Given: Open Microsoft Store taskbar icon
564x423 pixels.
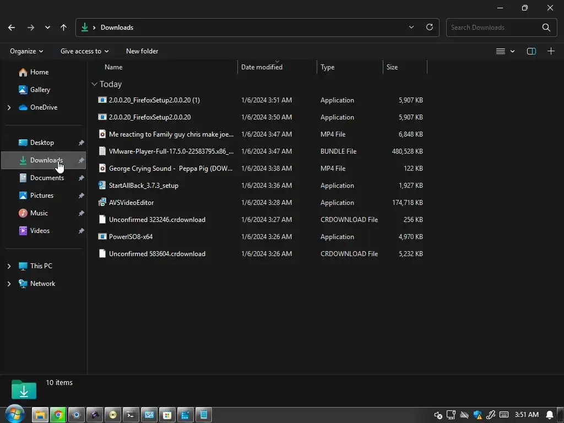Looking at the screenshot, I should (167, 415).
